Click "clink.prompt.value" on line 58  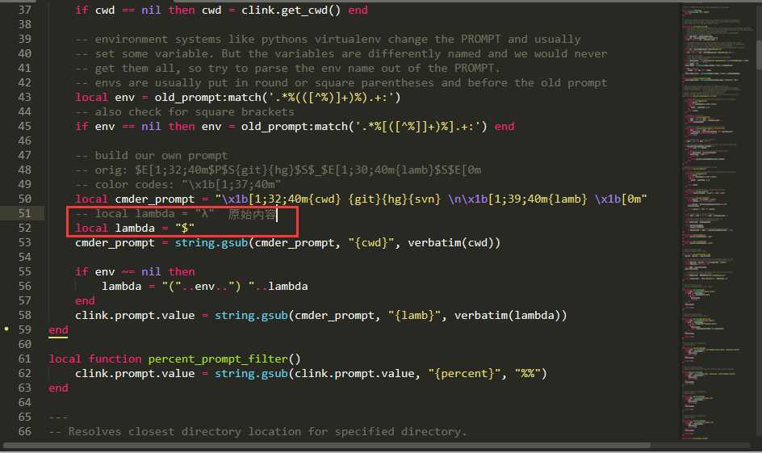(135, 316)
